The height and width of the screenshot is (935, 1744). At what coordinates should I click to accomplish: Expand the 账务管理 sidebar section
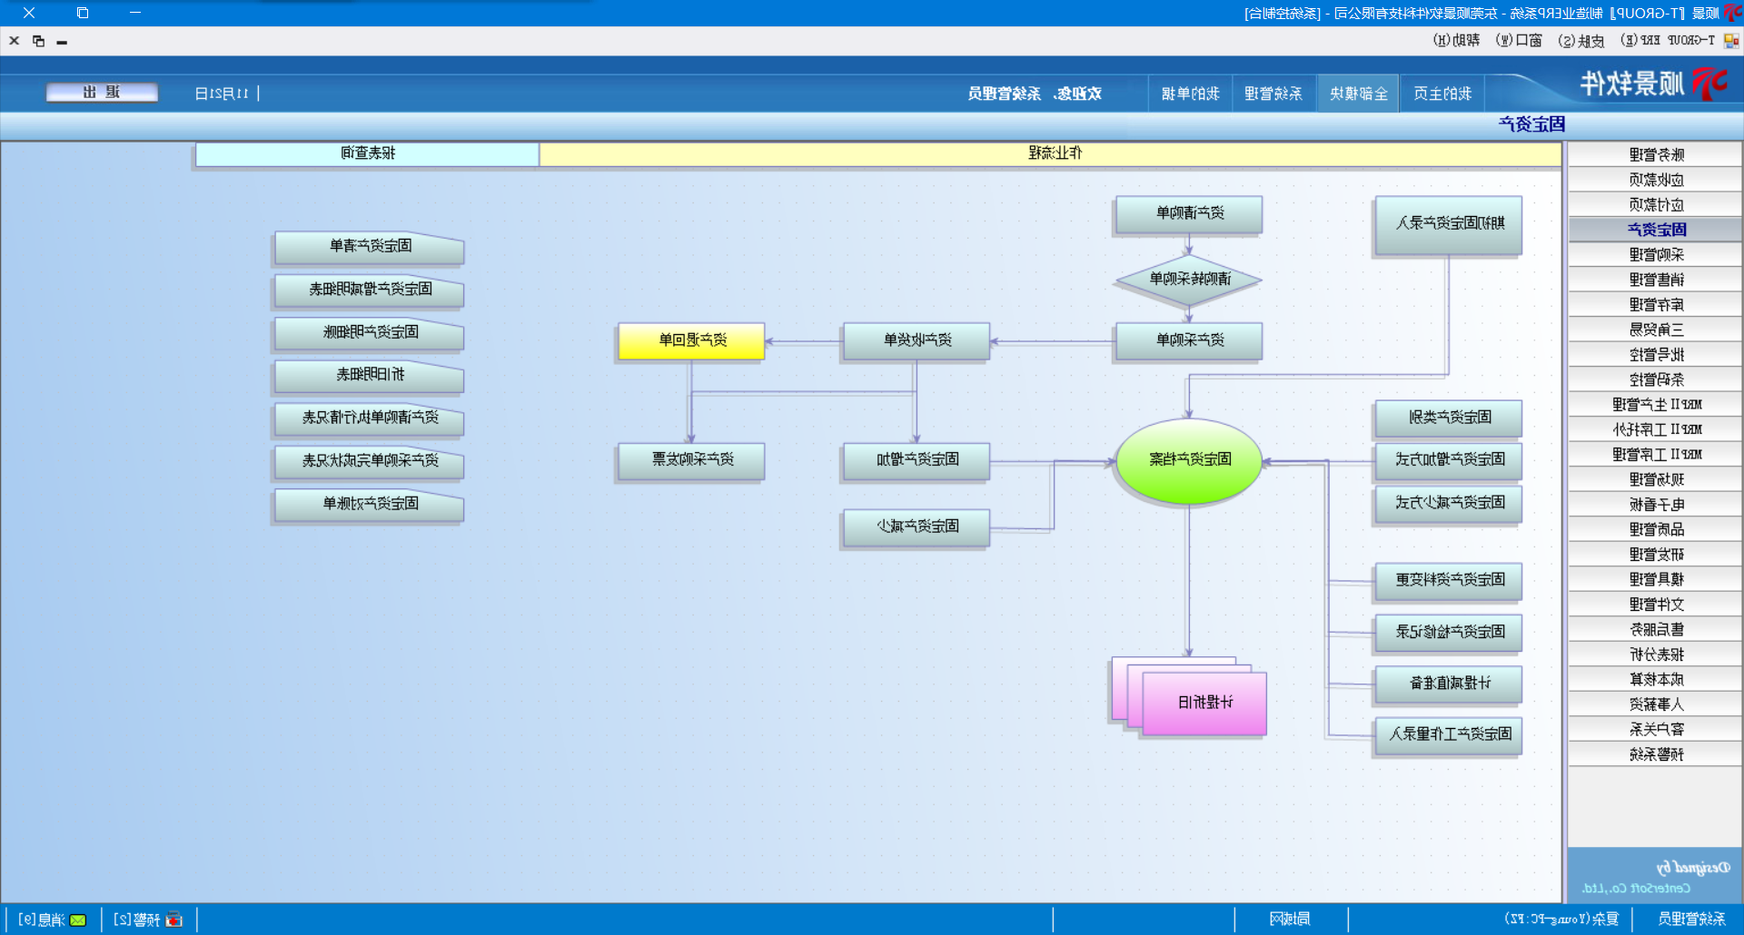click(1655, 154)
